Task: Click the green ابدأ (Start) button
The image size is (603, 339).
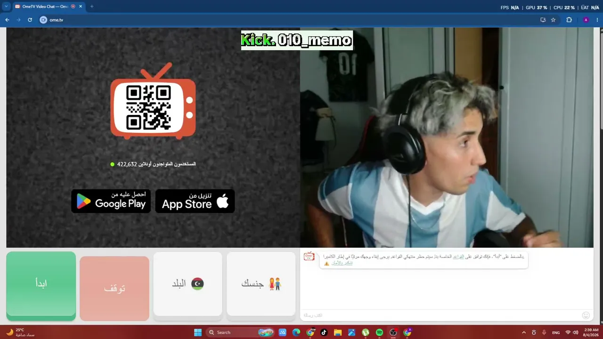Action: coord(41,286)
